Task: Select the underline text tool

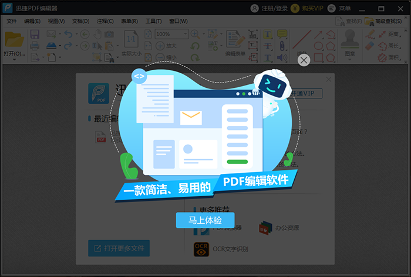Action: (268, 57)
